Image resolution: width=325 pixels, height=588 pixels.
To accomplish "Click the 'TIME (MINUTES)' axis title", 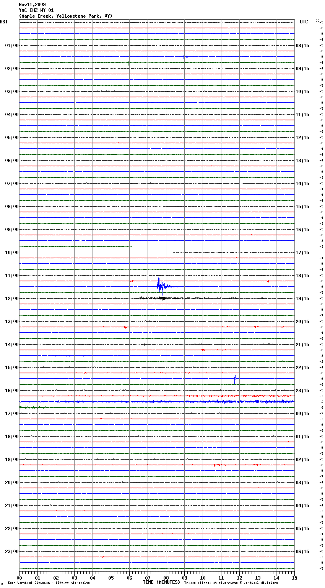I will [x=161, y=582].
